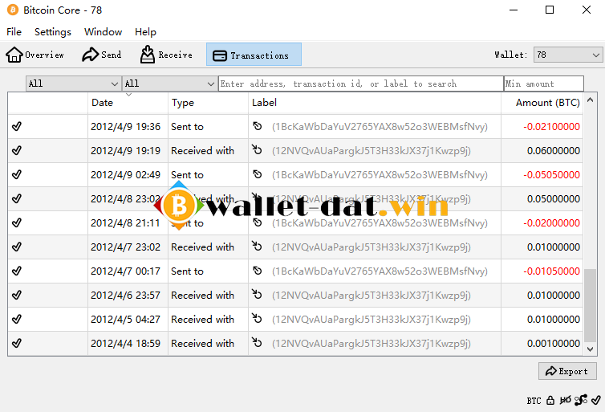Click the HD wallet status icon

click(565, 401)
